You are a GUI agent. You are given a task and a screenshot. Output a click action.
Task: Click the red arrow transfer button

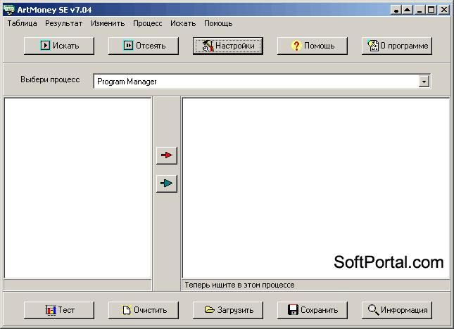click(x=167, y=155)
